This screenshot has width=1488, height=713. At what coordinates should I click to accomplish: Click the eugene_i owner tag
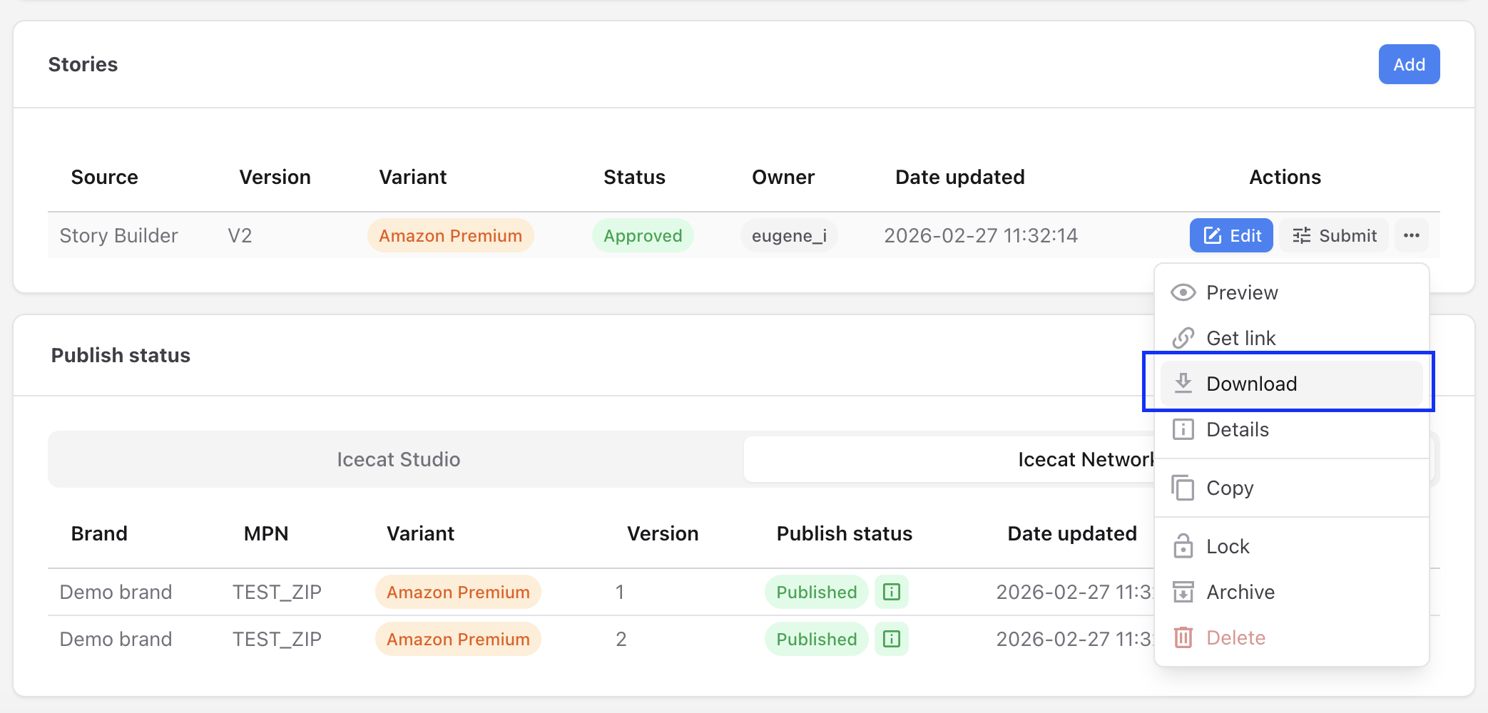[x=788, y=235]
